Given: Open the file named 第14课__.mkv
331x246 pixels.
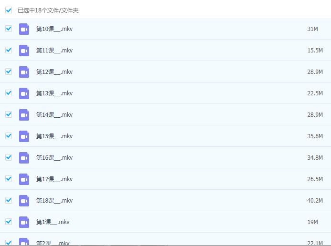Looking at the screenshot, I should 54,115.
